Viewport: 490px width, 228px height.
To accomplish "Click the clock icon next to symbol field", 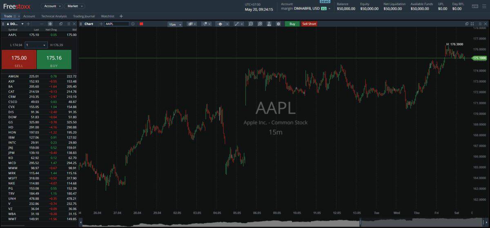I will 133,24.
